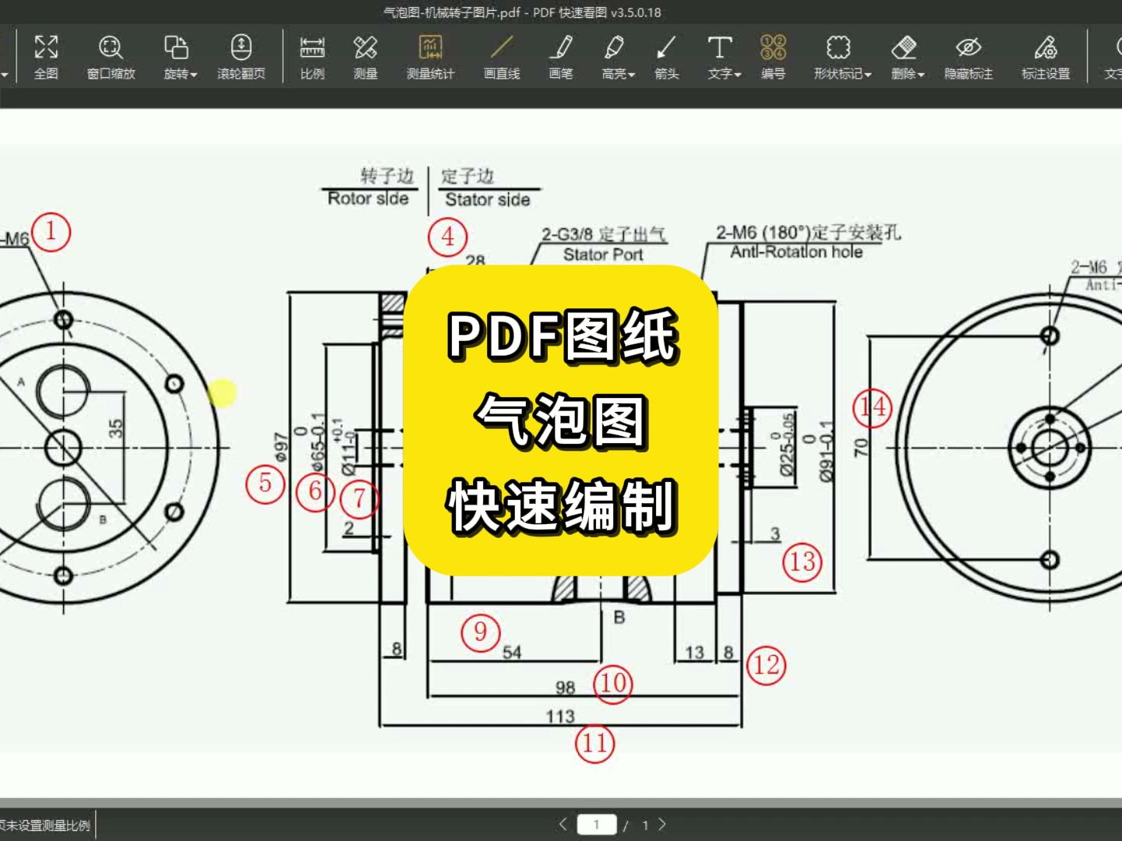Expand the 形状标记 dropdown arrow
1122x841 pixels.
868,75
